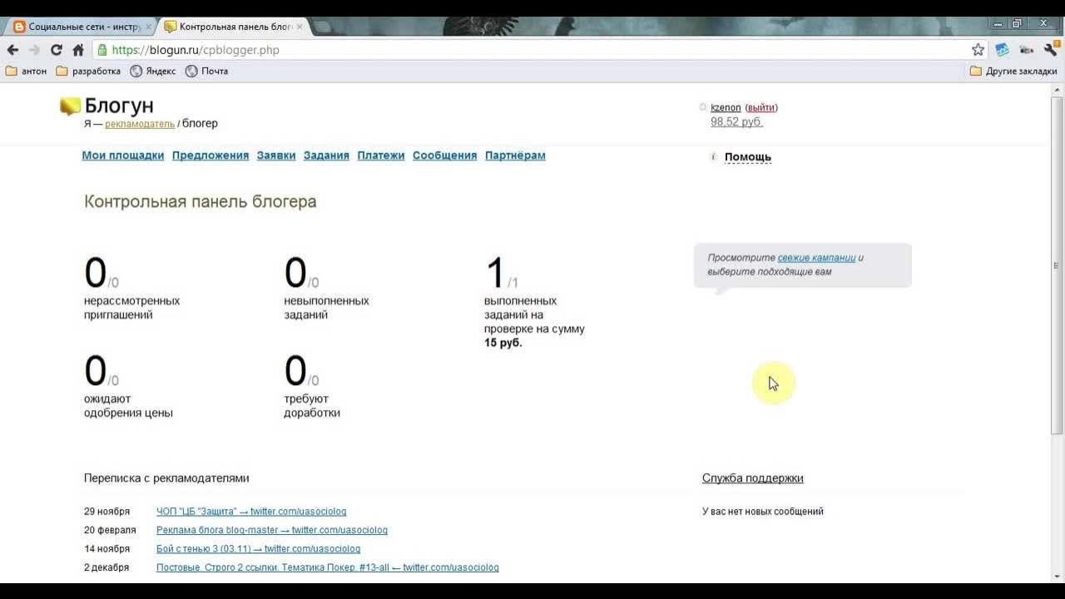Click the date 14 ноября
Viewport: 1065px width, 599px height.
click(x=107, y=549)
